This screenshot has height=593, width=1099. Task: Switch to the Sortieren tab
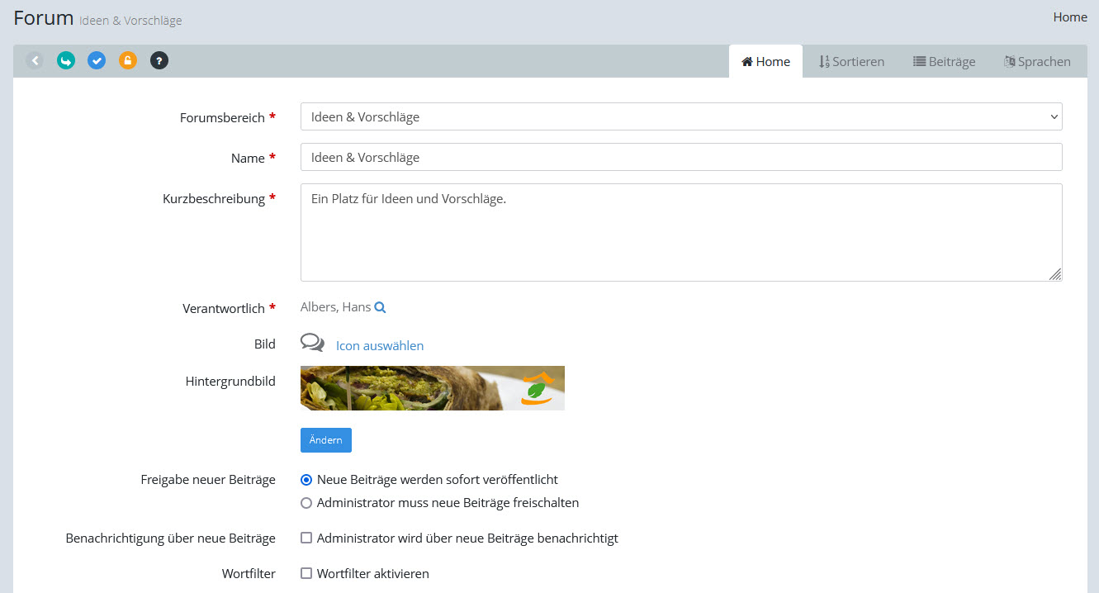[851, 62]
